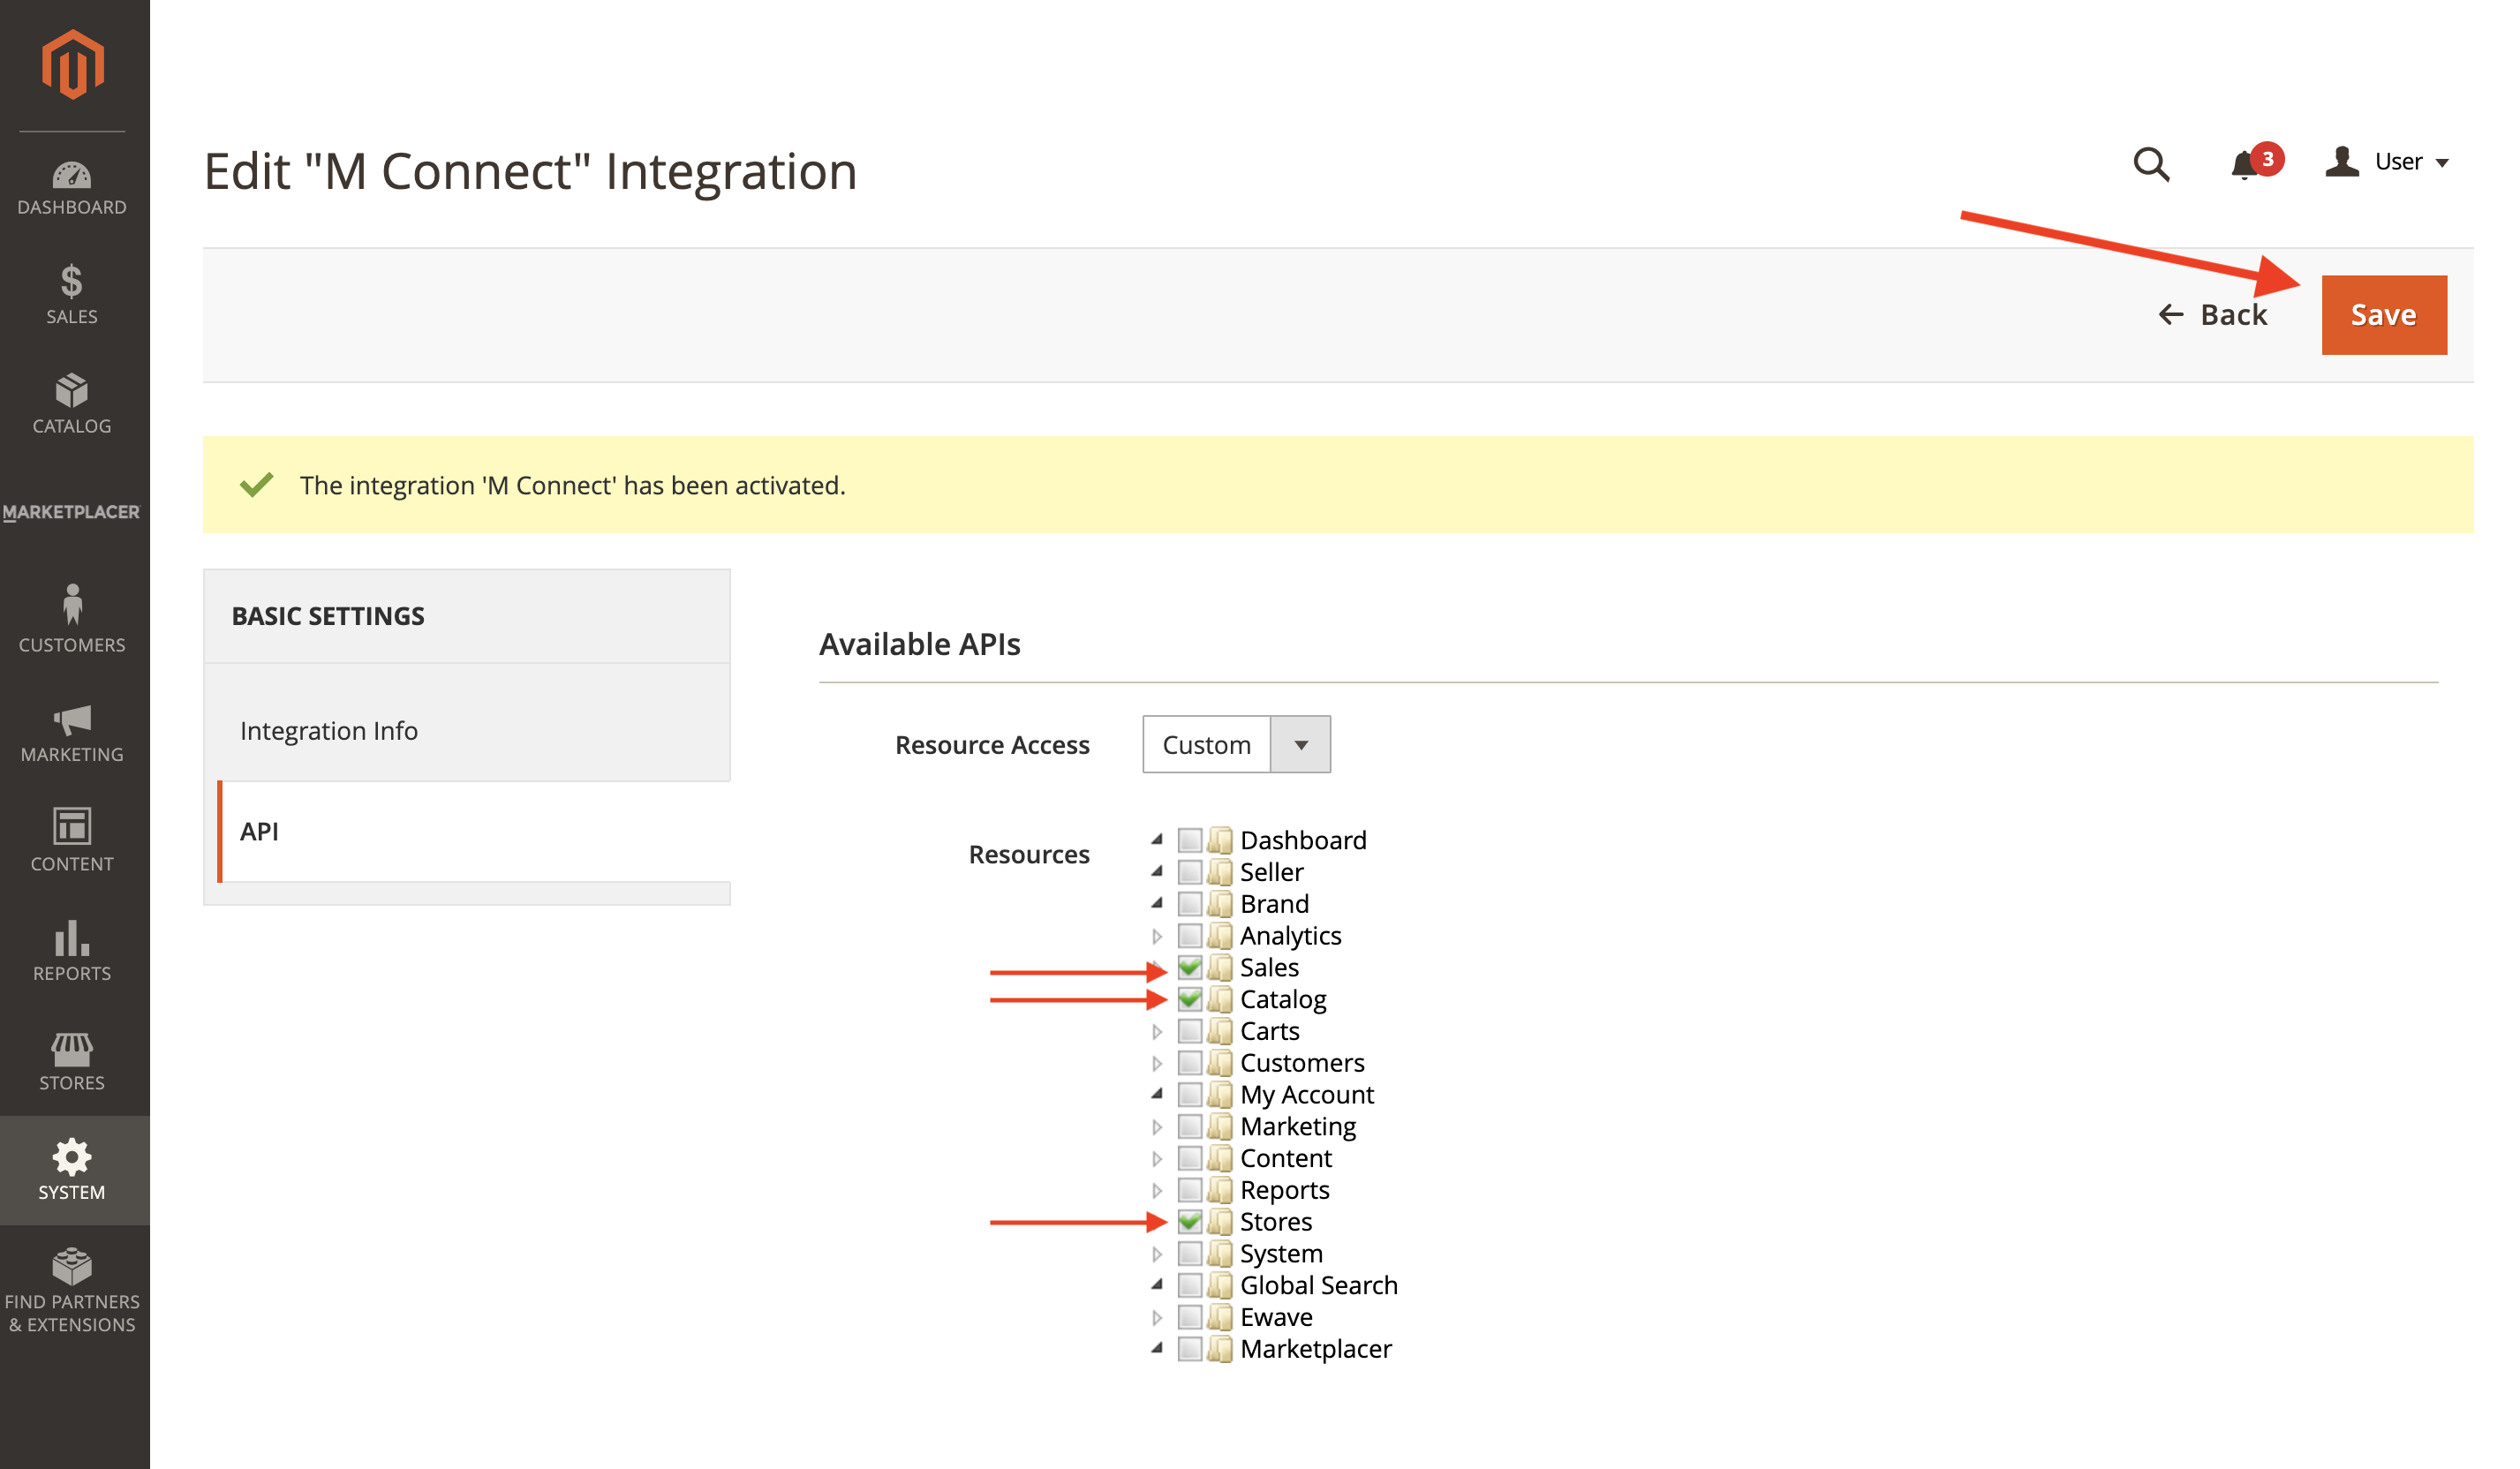Click the Catalog folder icon in tree
Viewport: 2520px width, 1469px height.
tap(1219, 999)
